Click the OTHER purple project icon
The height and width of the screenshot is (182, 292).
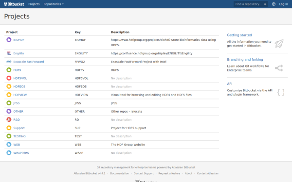pos(9,111)
